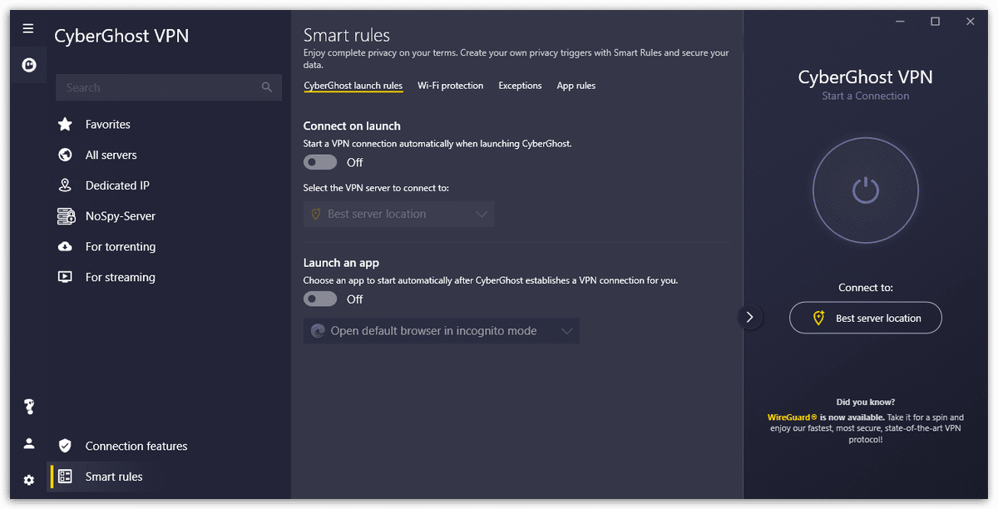
Task: Open settings with the gear icon
Action: 29,480
